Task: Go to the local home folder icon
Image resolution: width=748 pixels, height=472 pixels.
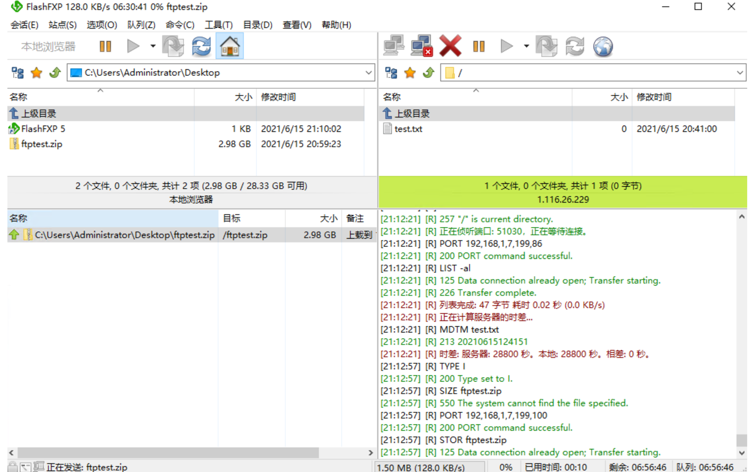Action: pos(229,46)
